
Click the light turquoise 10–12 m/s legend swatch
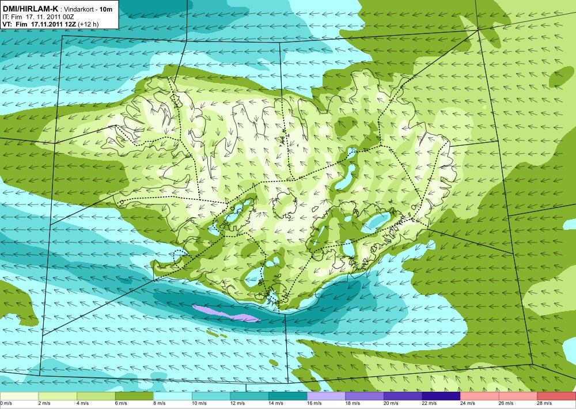pyautogui.click(x=211, y=396)
